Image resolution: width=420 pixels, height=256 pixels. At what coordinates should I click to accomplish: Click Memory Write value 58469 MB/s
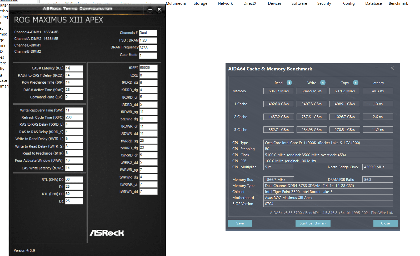312,91
